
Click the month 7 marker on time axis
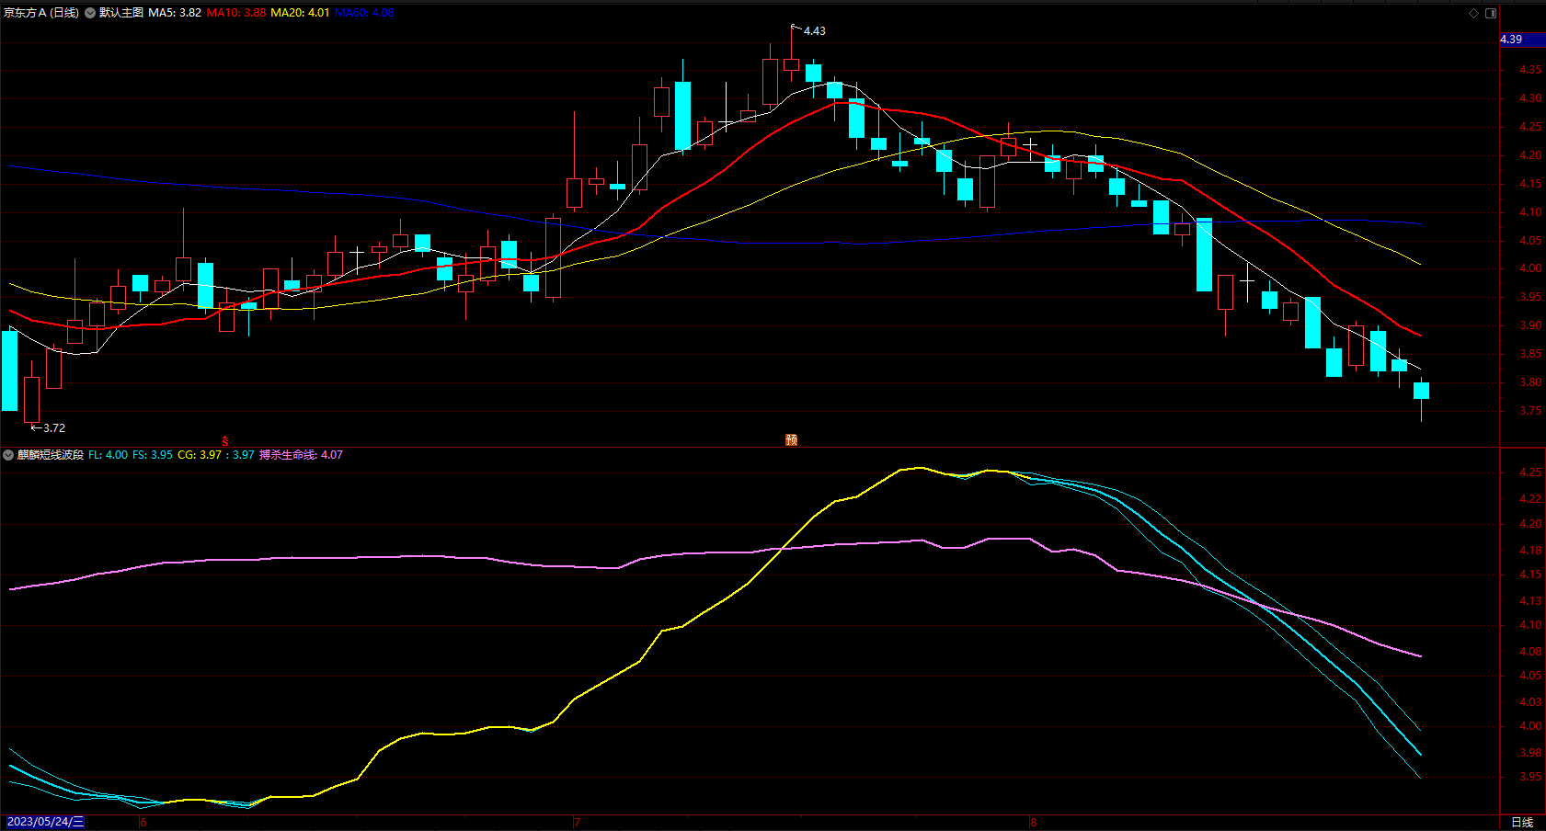pos(577,822)
